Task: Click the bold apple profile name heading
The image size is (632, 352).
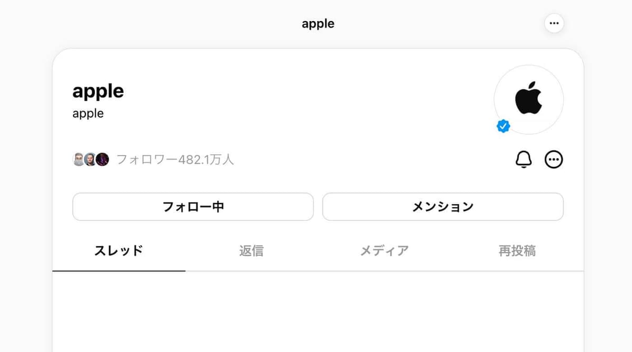Action: [98, 90]
